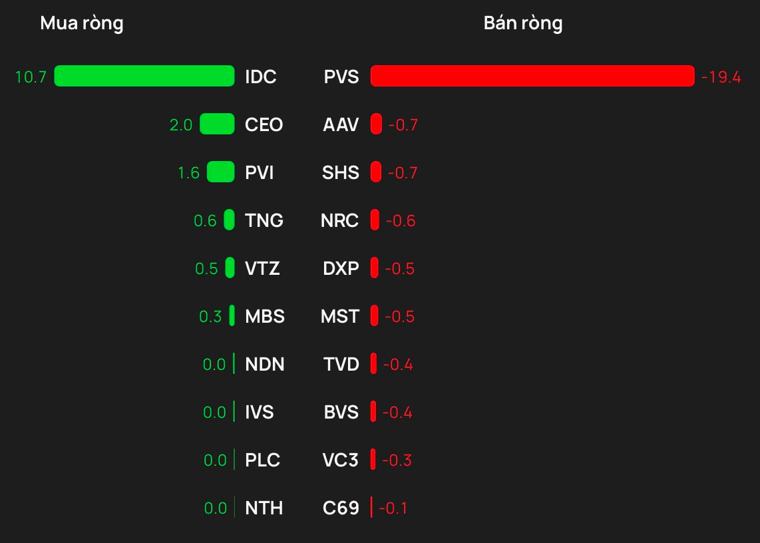This screenshot has width=760, height=543.
Task: Click the PVS red net-sell bar
Action: (x=532, y=76)
